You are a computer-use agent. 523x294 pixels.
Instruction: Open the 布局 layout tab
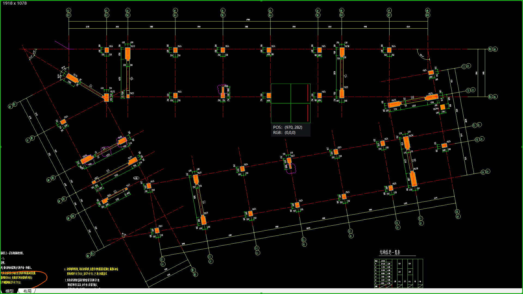coord(27,291)
